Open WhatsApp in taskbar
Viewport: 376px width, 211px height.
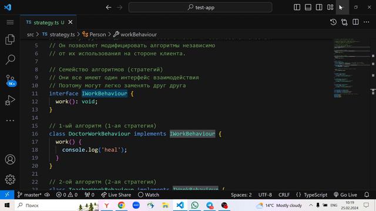(x=194, y=205)
